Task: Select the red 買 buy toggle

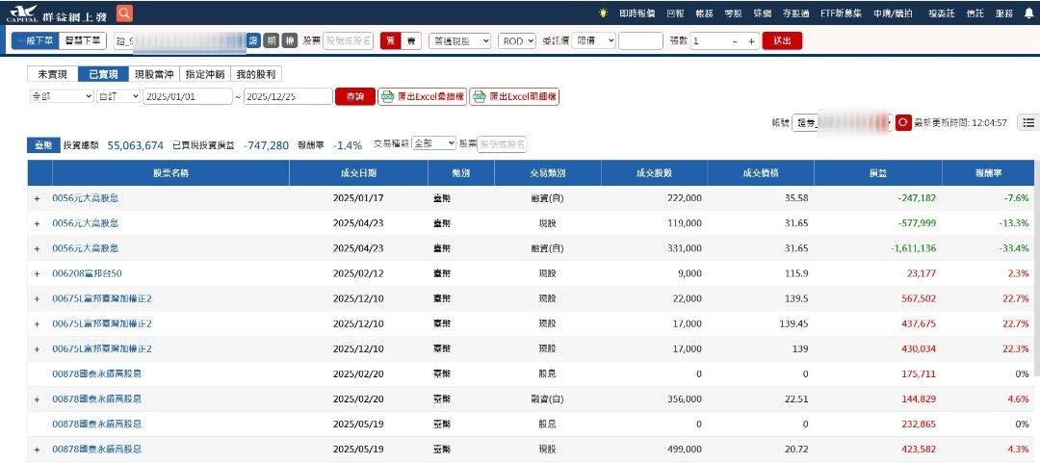Action: point(391,41)
